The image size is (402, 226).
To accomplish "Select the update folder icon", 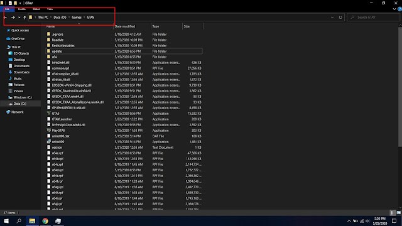I will (x=48, y=51).
